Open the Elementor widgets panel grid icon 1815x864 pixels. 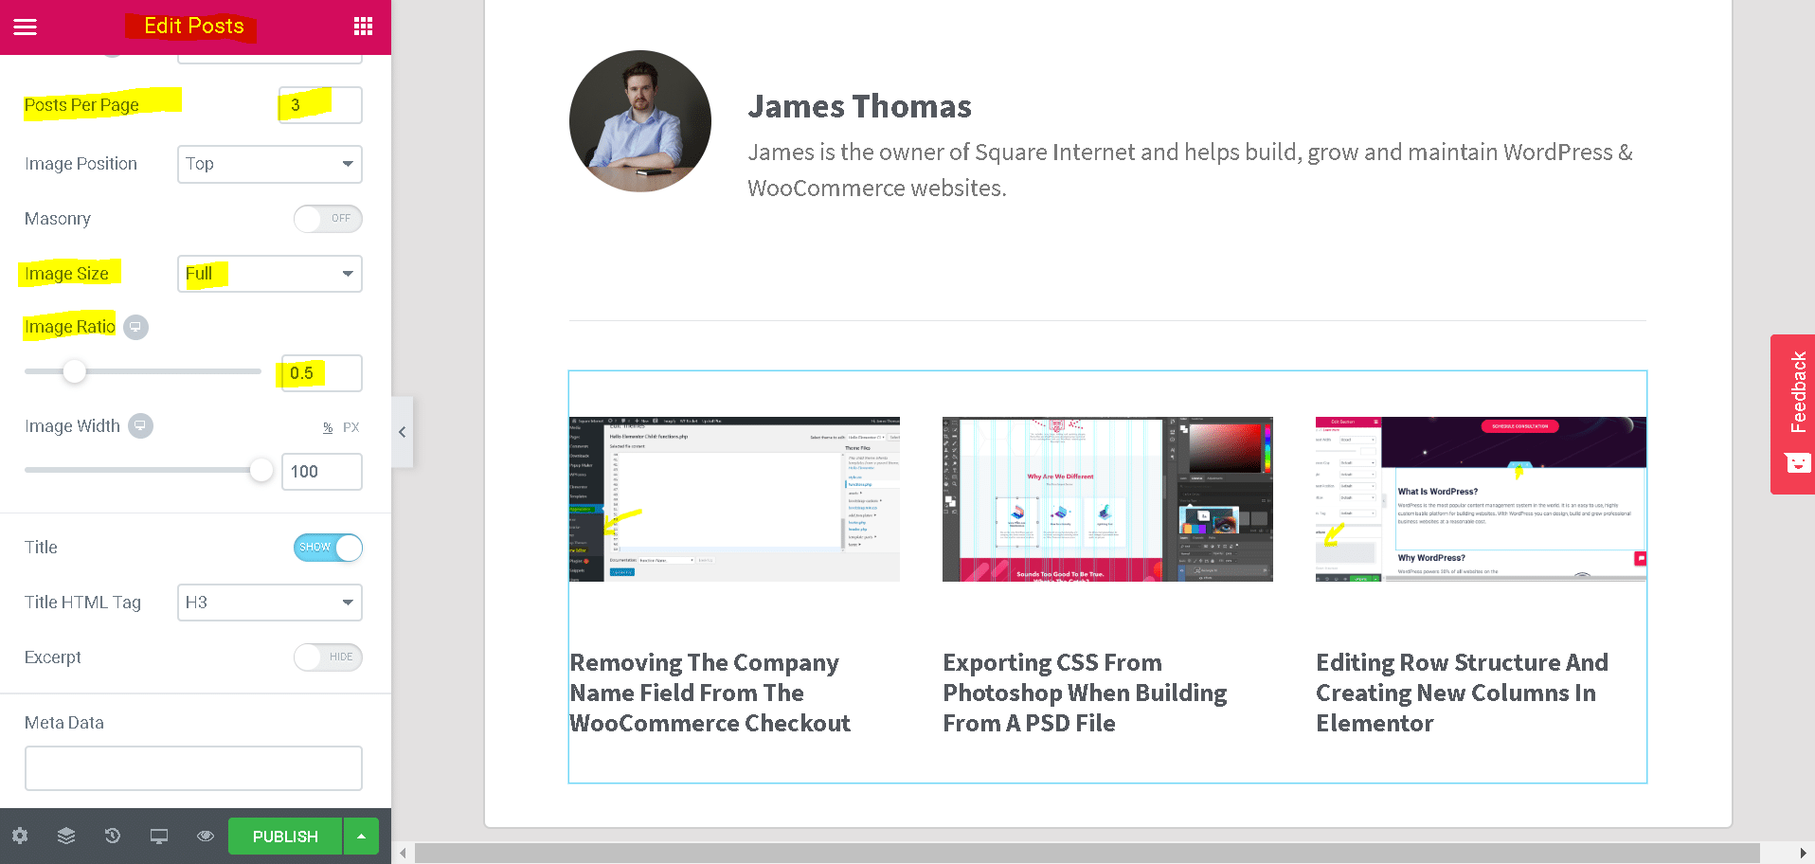click(363, 26)
